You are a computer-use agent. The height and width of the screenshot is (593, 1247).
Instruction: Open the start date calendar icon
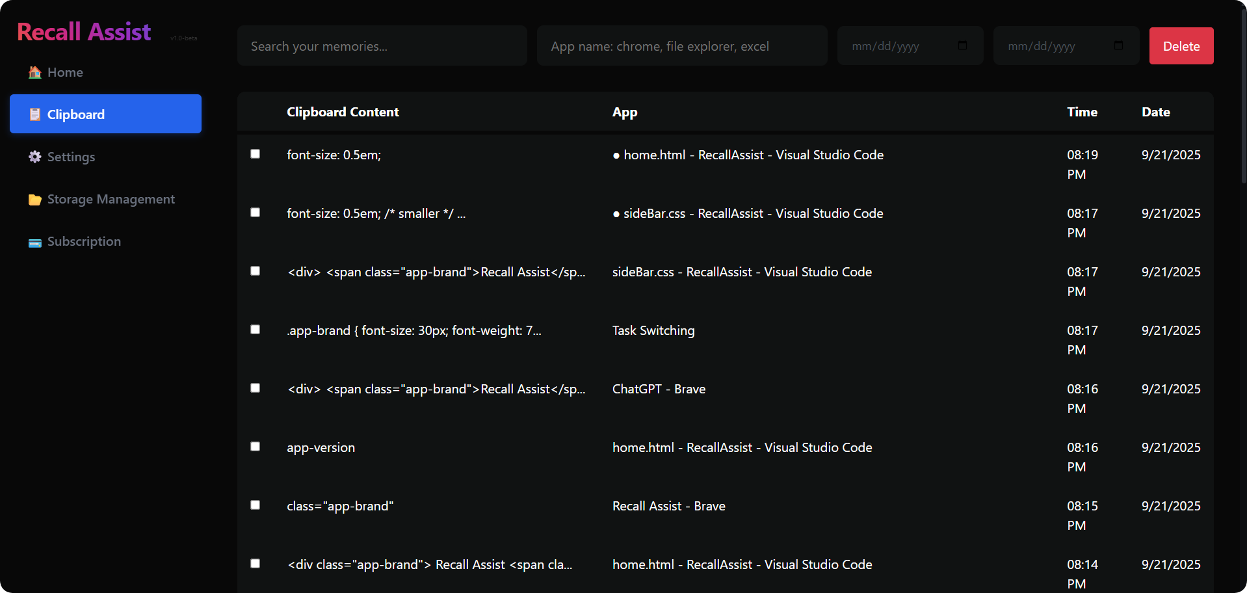tap(963, 46)
